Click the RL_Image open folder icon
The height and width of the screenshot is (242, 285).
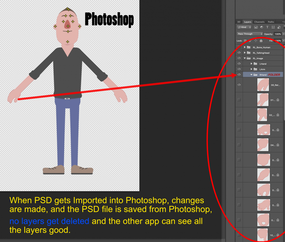pos(249,58)
